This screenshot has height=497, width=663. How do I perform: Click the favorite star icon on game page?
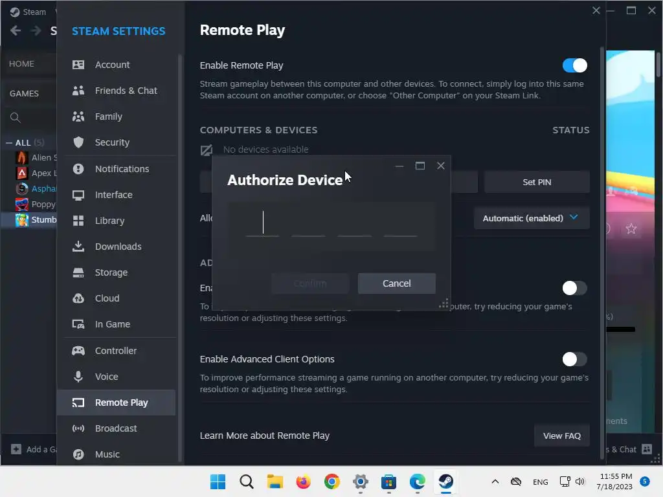click(631, 228)
